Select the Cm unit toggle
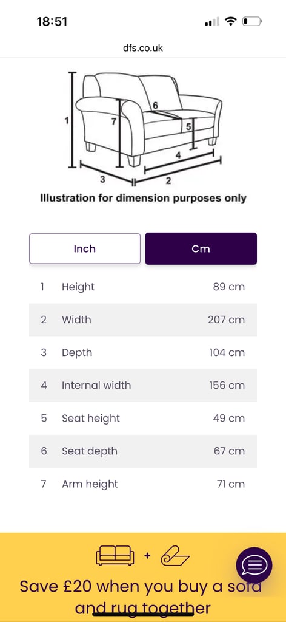The height and width of the screenshot is (622, 286). [x=201, y=248]
